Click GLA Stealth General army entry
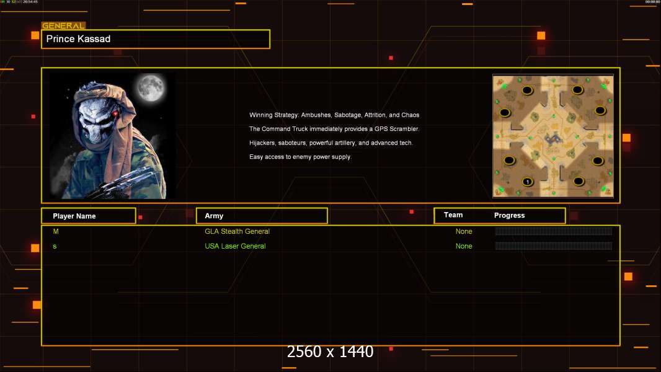This screenshot has height=372, width=661. [237, 231]
